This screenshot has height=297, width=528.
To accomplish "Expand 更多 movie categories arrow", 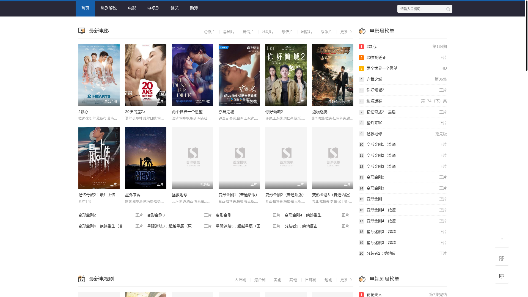I will click(x=346, y=32).
